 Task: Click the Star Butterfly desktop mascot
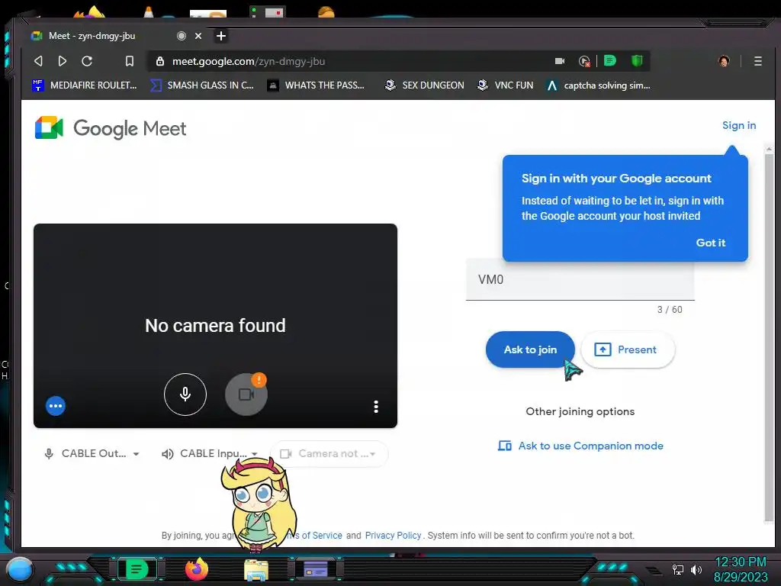pos(259,504)
